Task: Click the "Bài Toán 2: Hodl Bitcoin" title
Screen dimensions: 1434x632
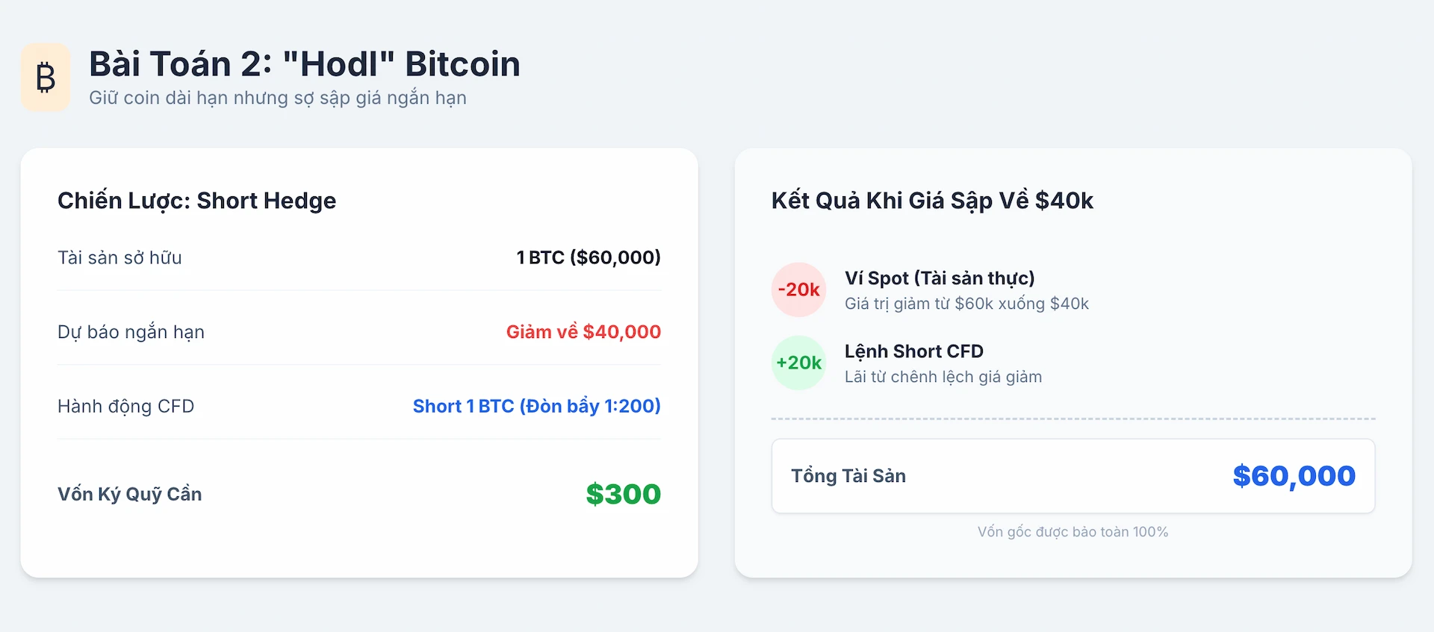Action: coord(304,64)
